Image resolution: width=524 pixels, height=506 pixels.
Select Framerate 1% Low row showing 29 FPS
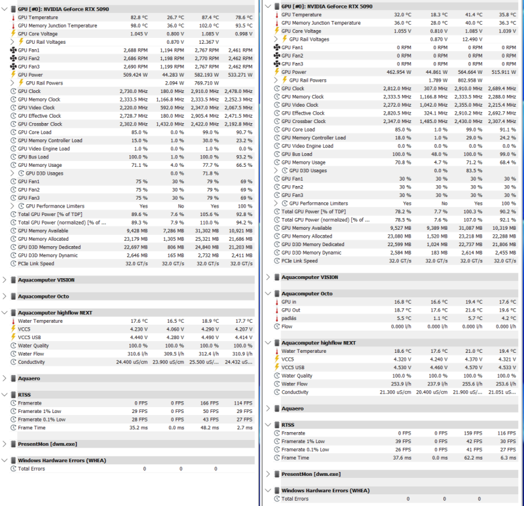(x=132, y=411)
